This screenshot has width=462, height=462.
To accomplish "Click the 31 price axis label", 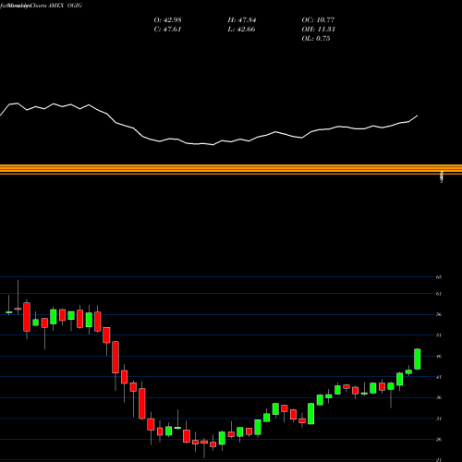I will [x=439, y=419].
